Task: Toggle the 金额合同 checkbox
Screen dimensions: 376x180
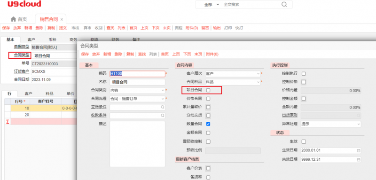Action: pos(208,133)
